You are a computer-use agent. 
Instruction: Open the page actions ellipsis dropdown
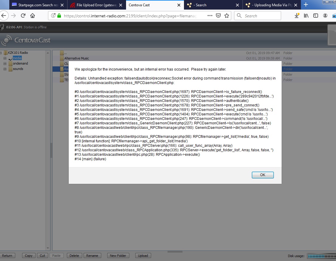[210, 16]
